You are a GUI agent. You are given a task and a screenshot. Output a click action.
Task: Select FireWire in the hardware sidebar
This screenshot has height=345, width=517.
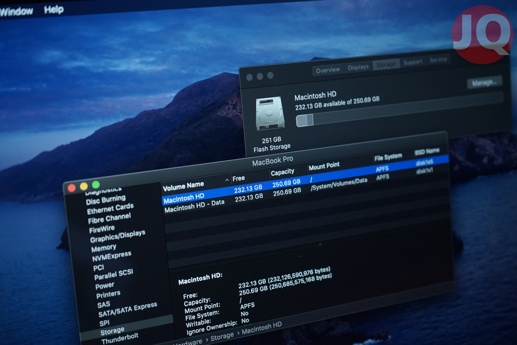click(102, 229)
